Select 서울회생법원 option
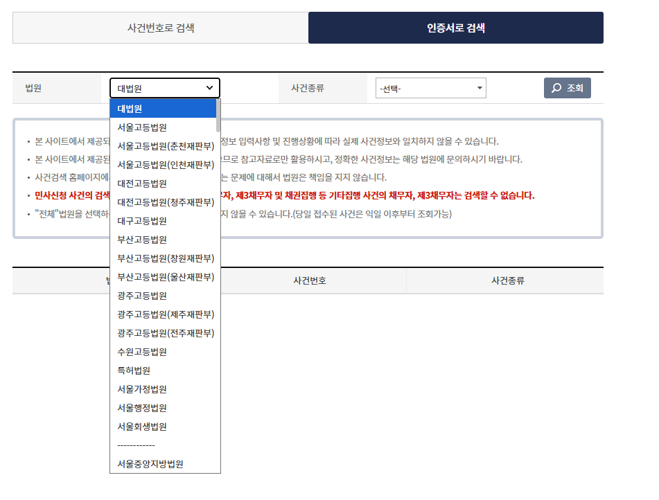 (163, 427)
